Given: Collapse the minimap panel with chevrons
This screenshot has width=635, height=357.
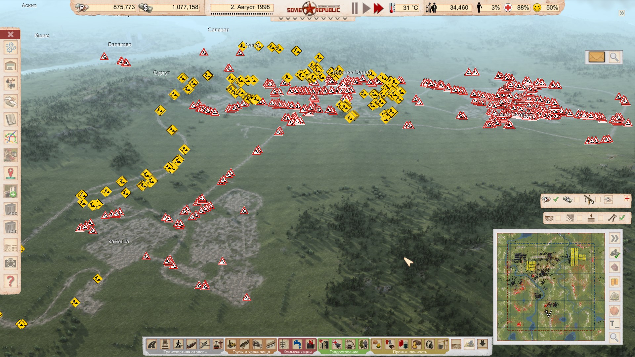Looking at the screenshot, I should 614,238.
